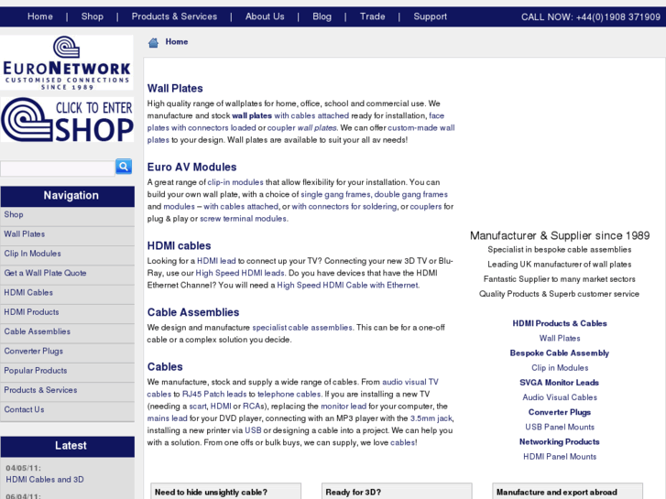This screenshot has width=666, height=499.
Task: Select Wall Plates in Navigation sidebar
Action: (x=67, y=234)
